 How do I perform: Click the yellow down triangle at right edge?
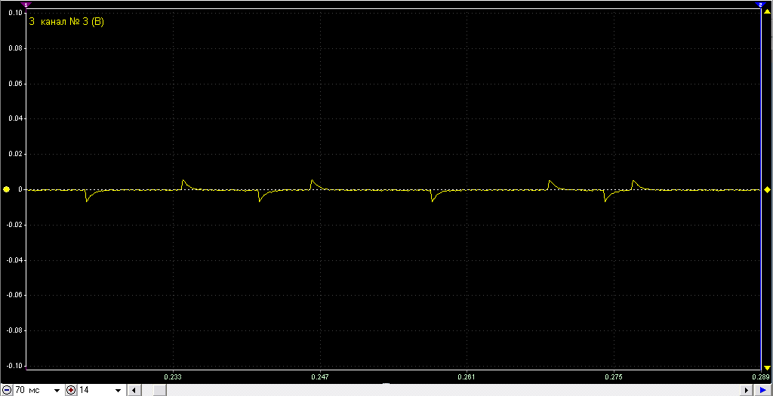767,368
